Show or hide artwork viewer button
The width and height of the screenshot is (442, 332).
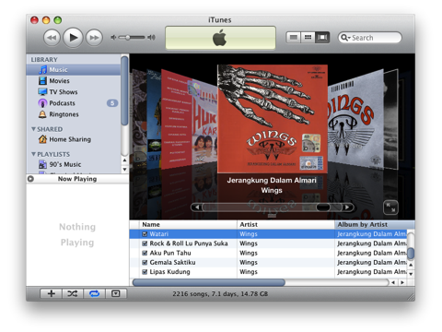[x=116, y=293]
